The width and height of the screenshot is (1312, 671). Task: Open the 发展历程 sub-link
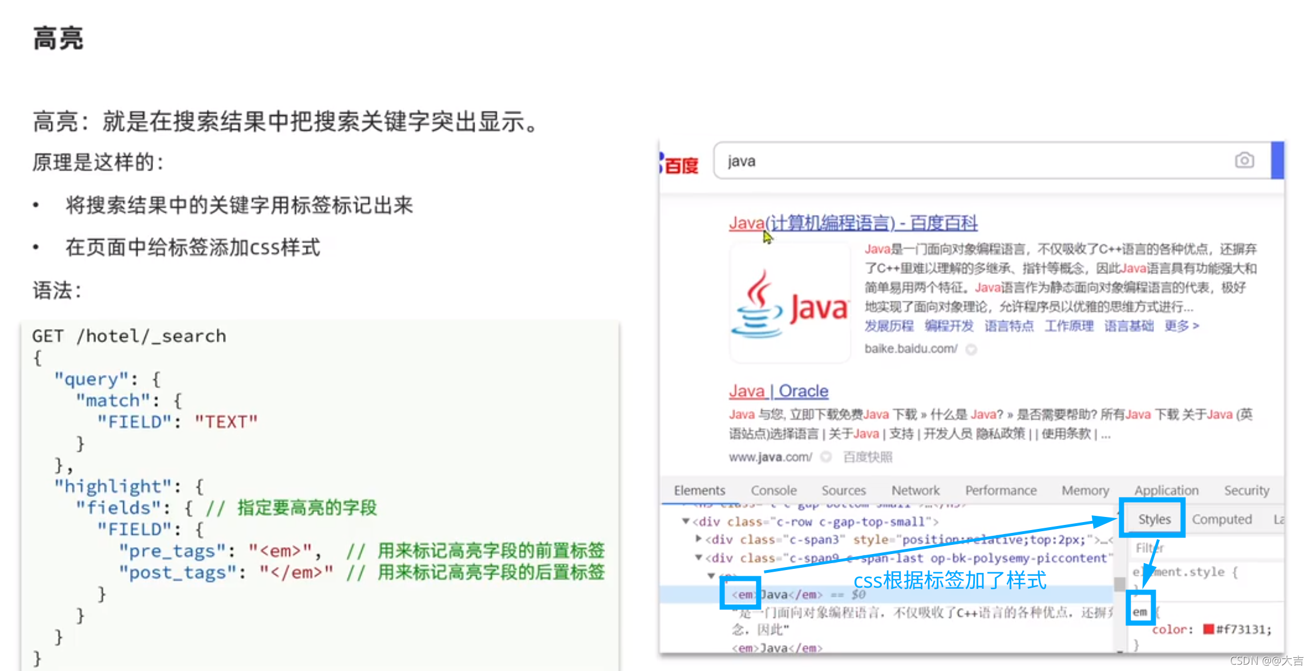point(889,326)
